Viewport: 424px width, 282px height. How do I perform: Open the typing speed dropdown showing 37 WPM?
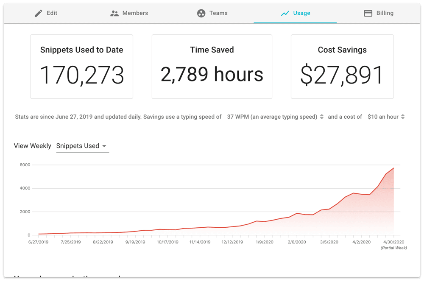pos(272,117)
